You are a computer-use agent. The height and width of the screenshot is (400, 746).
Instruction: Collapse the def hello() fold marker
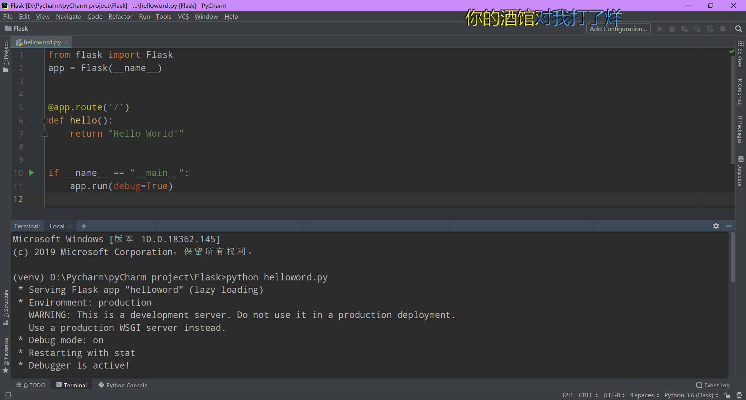point(45,121)
